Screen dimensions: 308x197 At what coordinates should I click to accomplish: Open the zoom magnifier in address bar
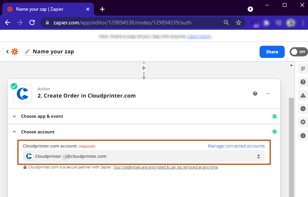click(x=226, y=22)
